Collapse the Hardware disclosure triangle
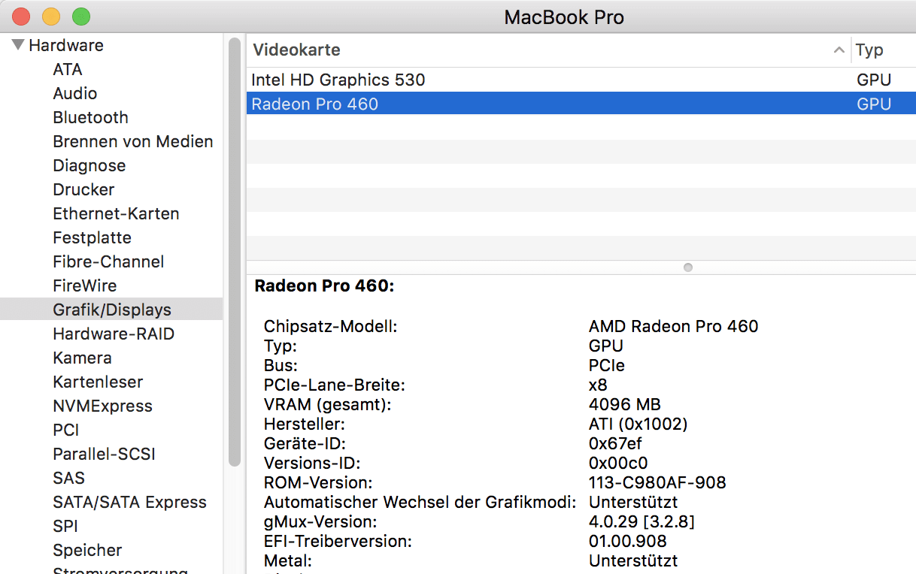916x574 pixels. click(x=18, y=45)
